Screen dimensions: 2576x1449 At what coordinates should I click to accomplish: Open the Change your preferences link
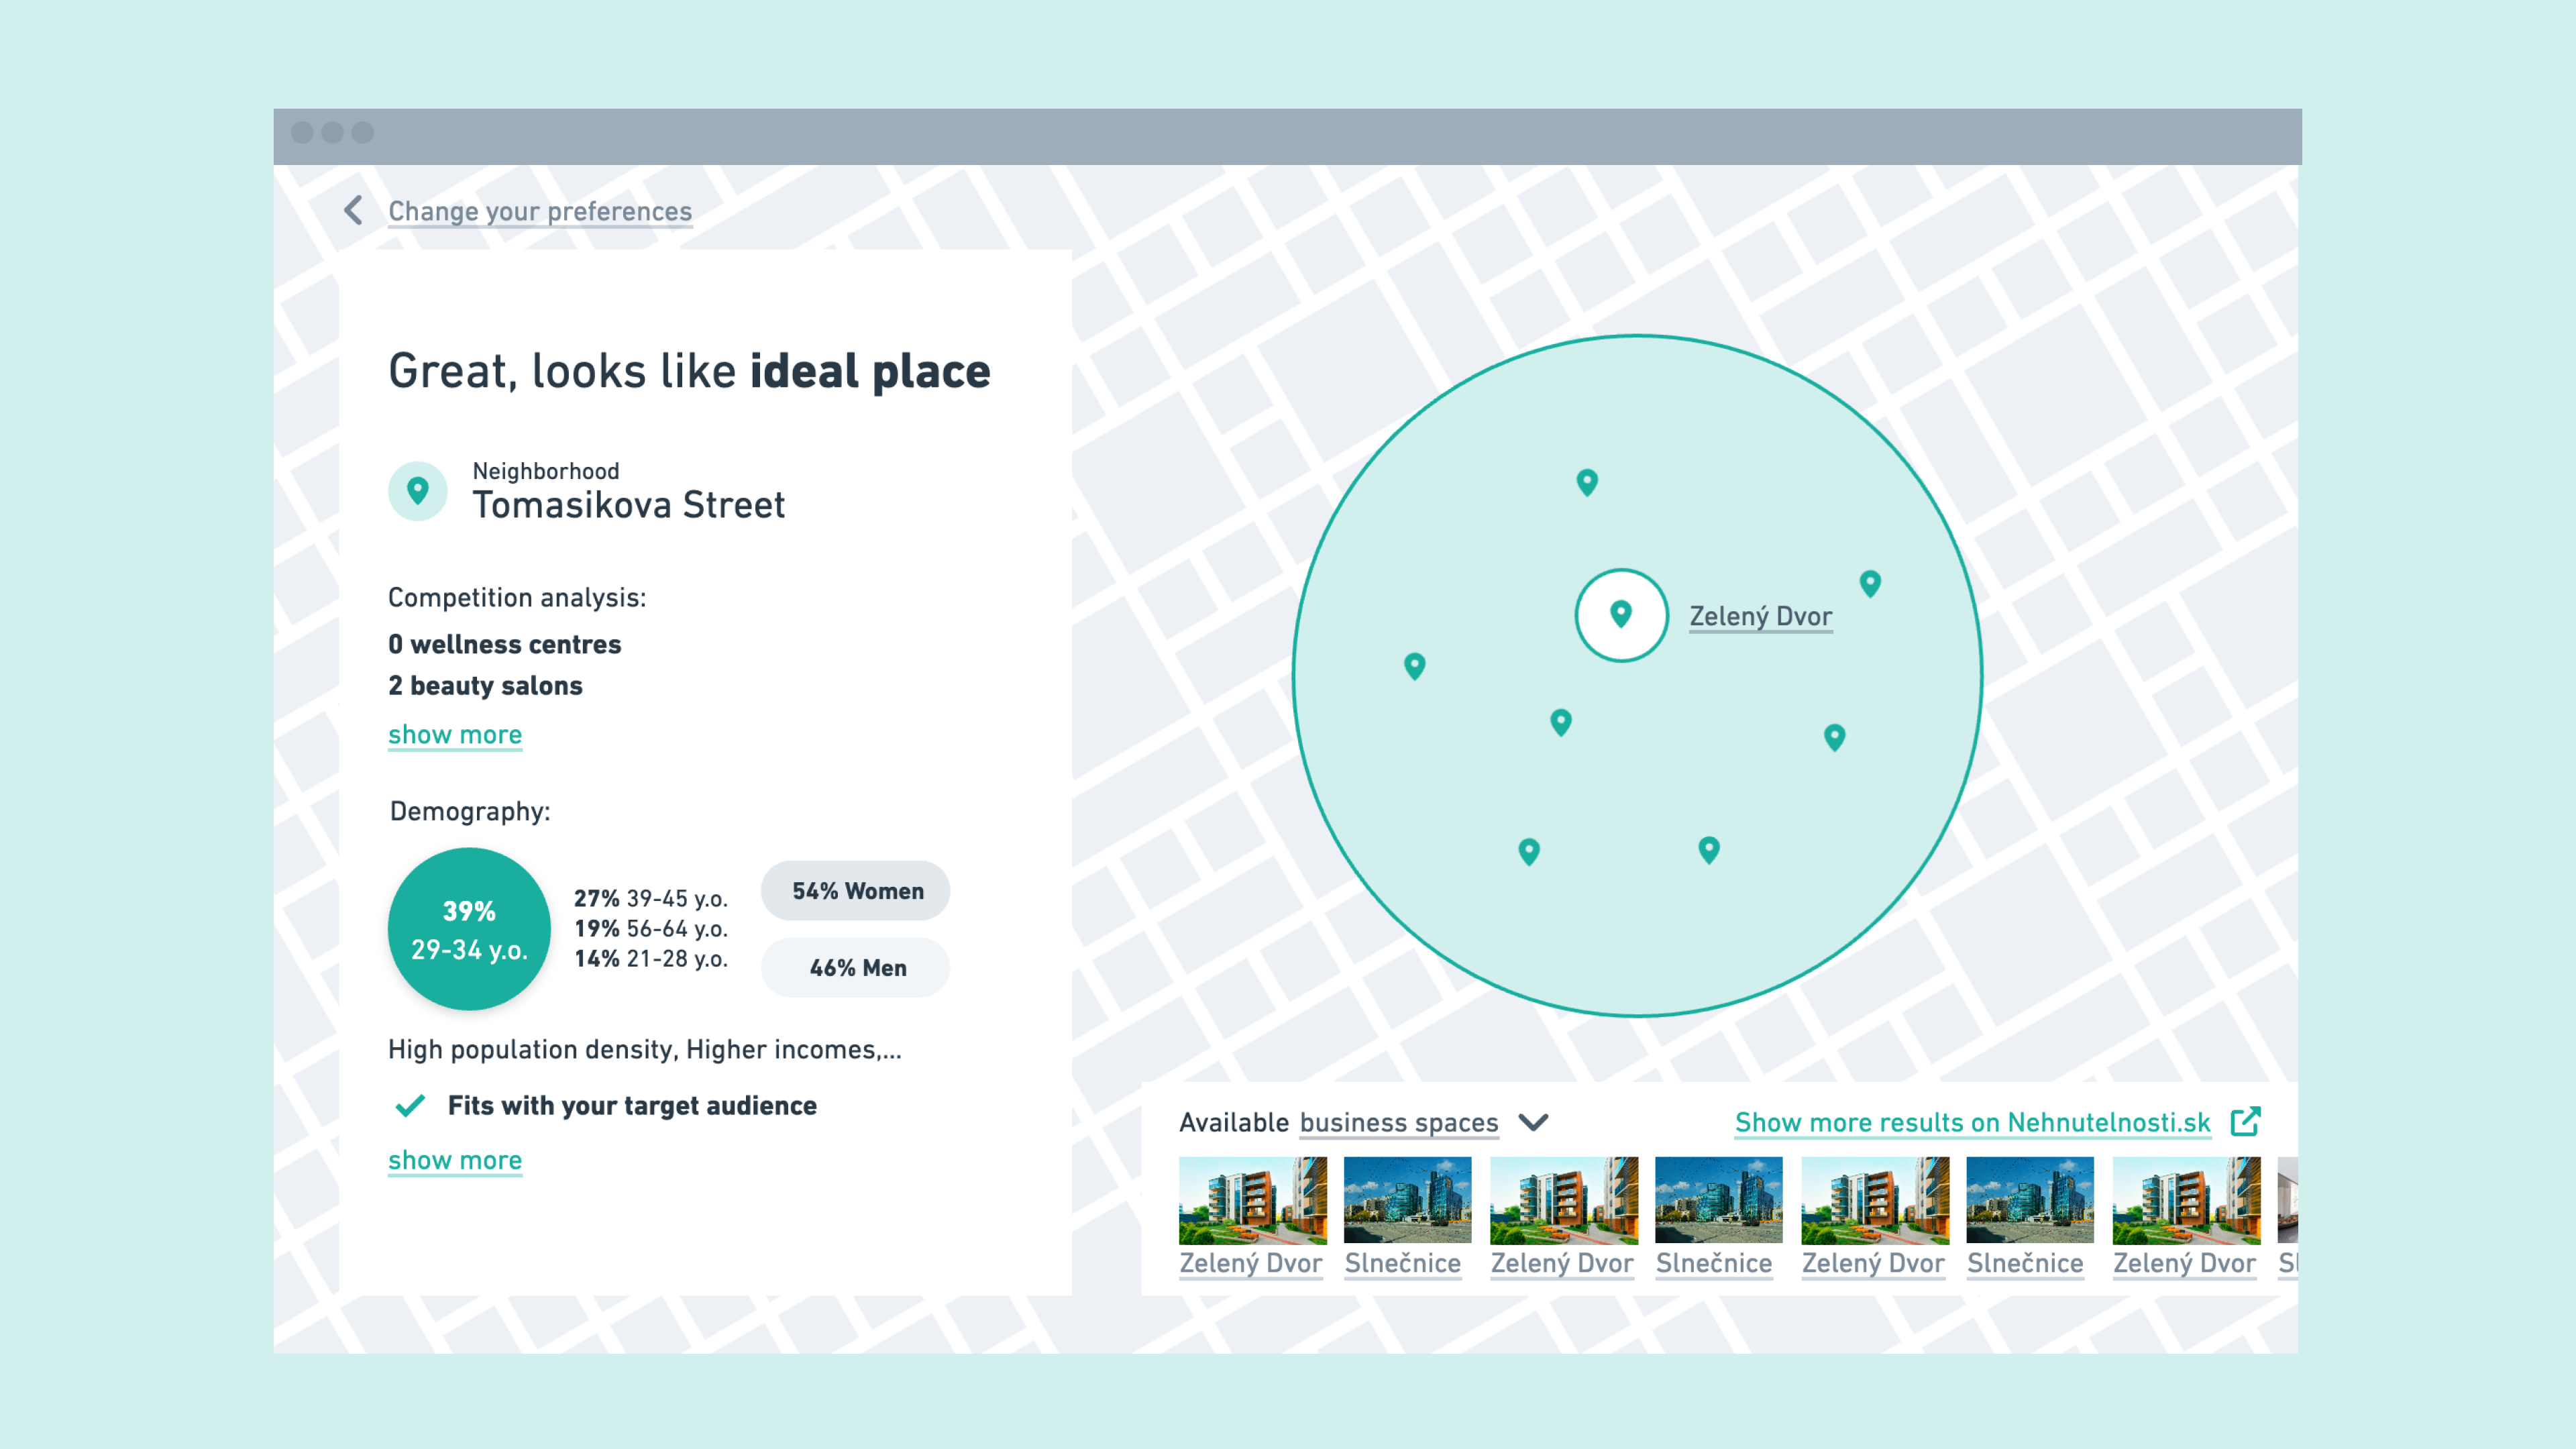tap(540, 211)
